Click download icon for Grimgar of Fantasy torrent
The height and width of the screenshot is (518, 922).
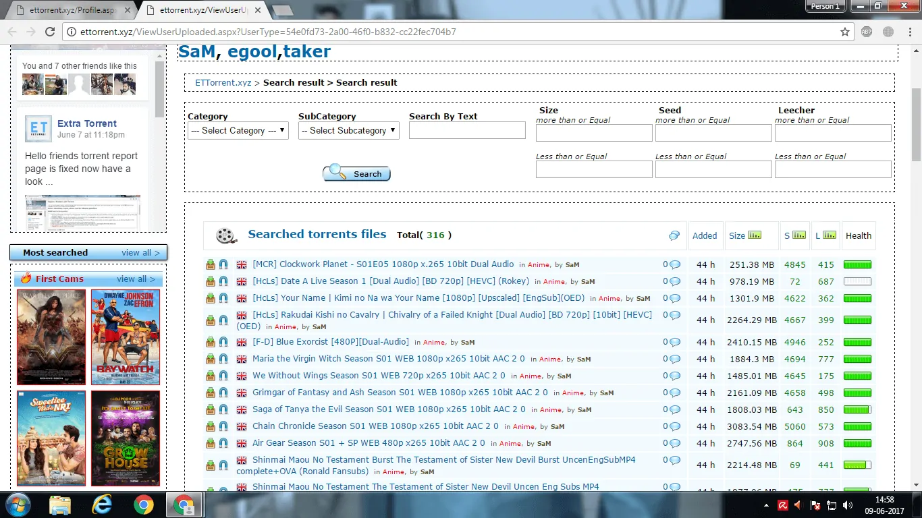tap(211, 393)
